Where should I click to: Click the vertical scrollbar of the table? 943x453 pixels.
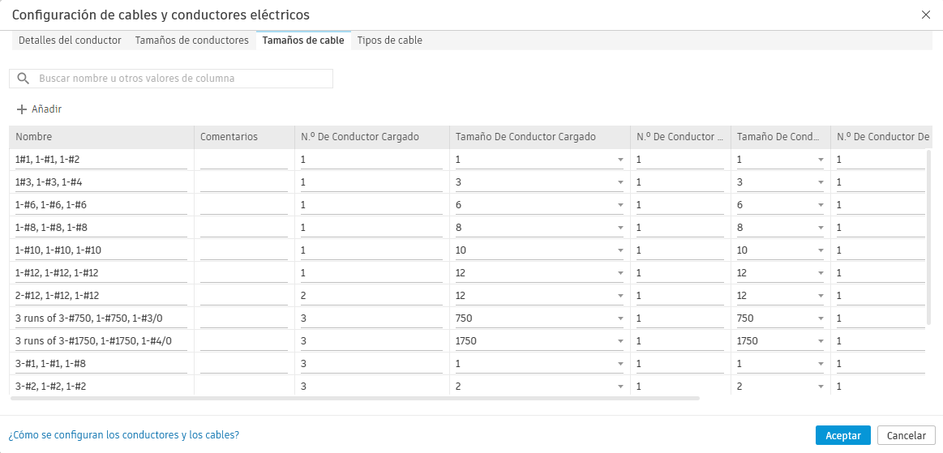click(x=929, y=235)
